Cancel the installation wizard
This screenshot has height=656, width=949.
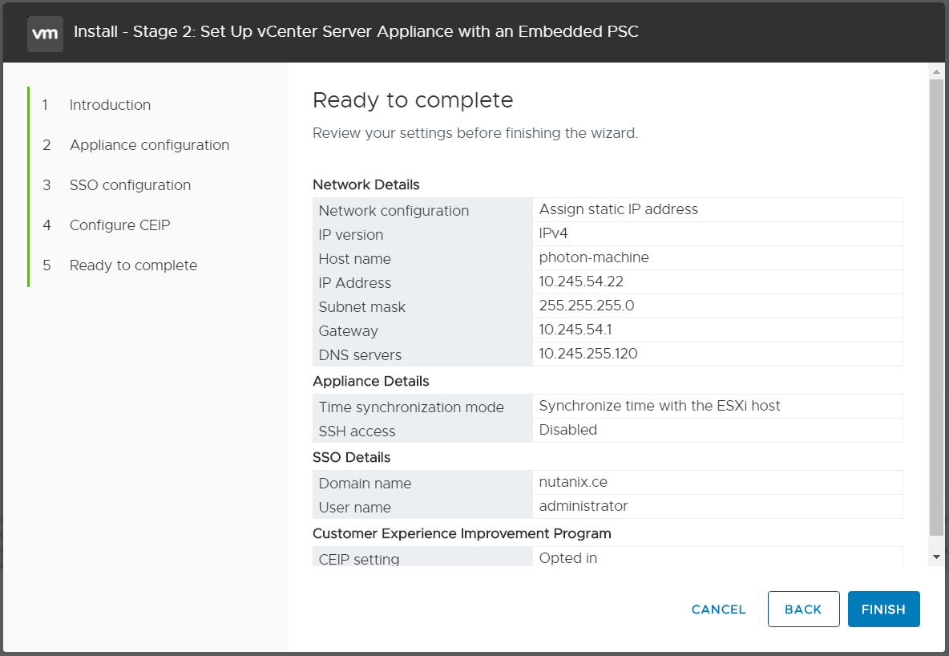[x=718, y=609]
